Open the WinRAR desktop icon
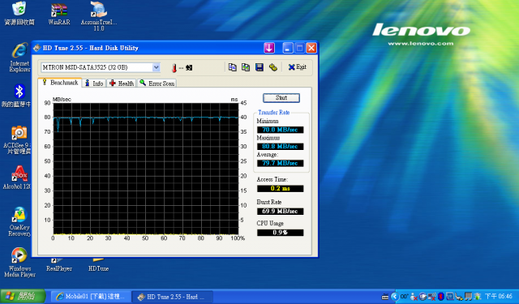The height and width of the screenshot is (304, 519). tap(59, 14)
